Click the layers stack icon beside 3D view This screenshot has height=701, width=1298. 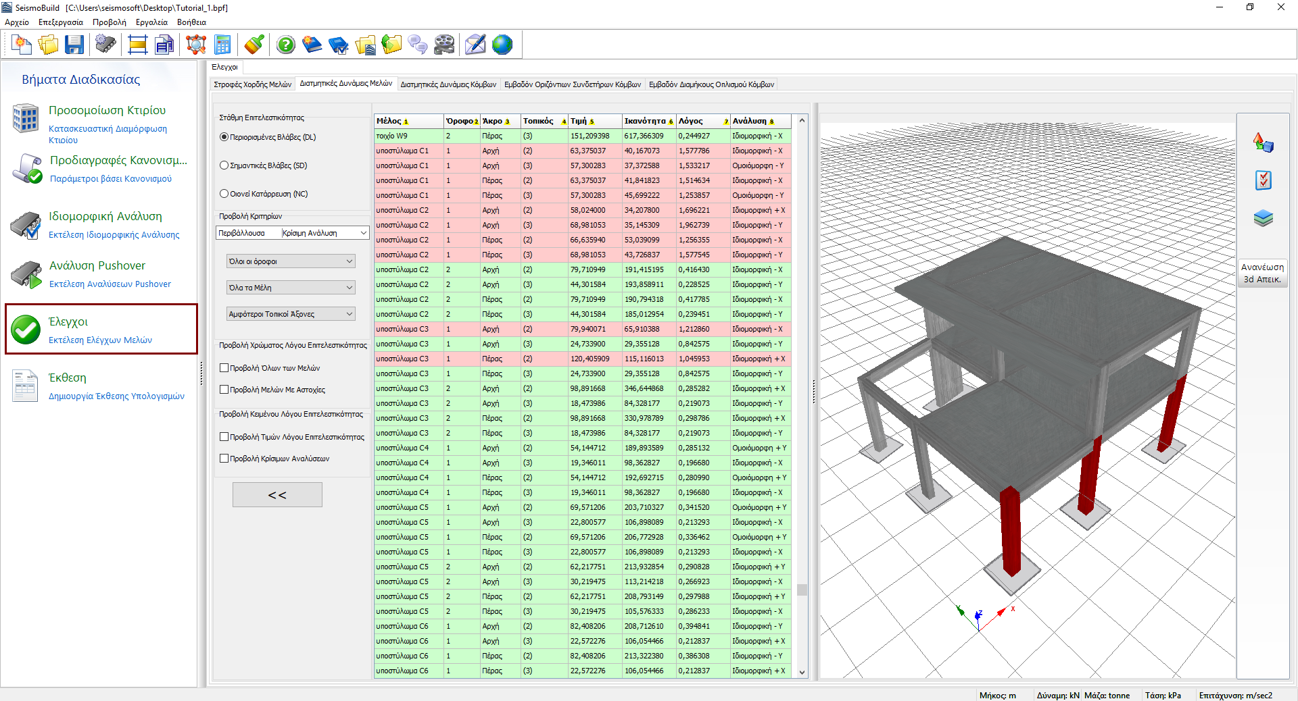pyautogui.click(x=1263, y=218)
